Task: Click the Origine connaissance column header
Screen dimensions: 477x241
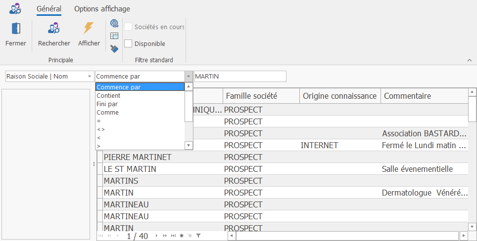Action: click(339, 96)
